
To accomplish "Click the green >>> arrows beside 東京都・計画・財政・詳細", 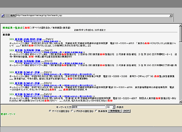I will 12,39.
